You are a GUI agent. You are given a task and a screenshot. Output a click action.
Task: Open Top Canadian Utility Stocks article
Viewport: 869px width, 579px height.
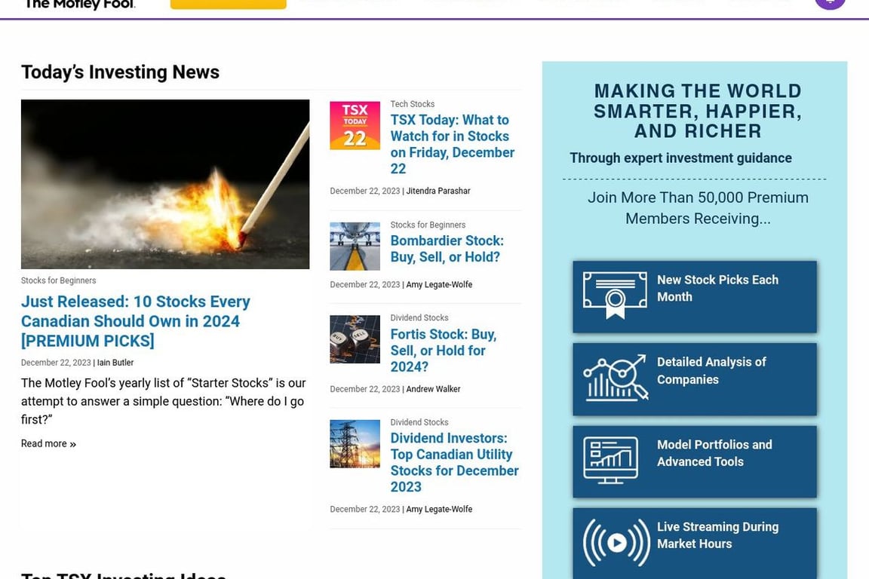(454, 462)
